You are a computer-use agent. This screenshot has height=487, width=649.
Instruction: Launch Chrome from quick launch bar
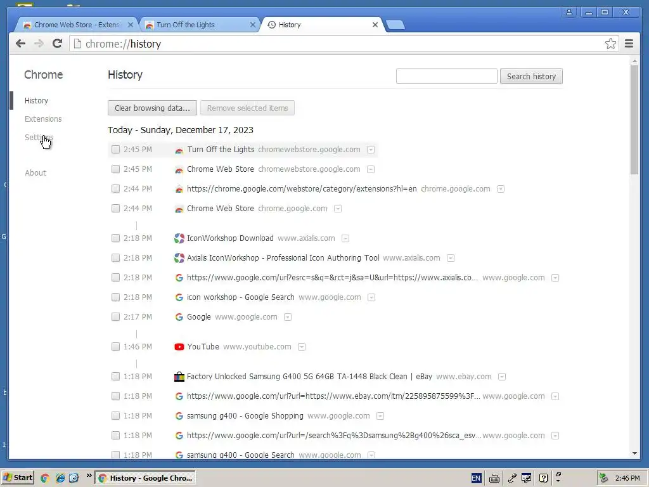pyautogui.click(x=45, y=478)
